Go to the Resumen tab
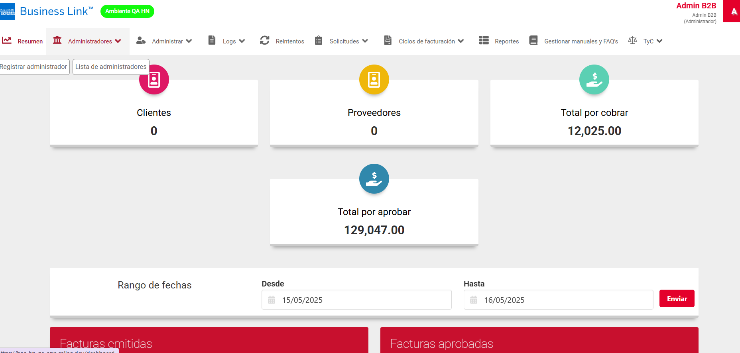 pos(23,41)
